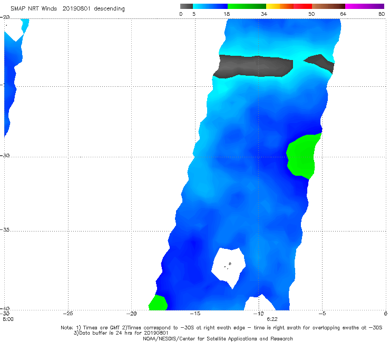Click the small dark gray patch at the swath's right edge
The height and width of the screenshot is (342, 390).
pyautogui.click(x=321, y=63)
